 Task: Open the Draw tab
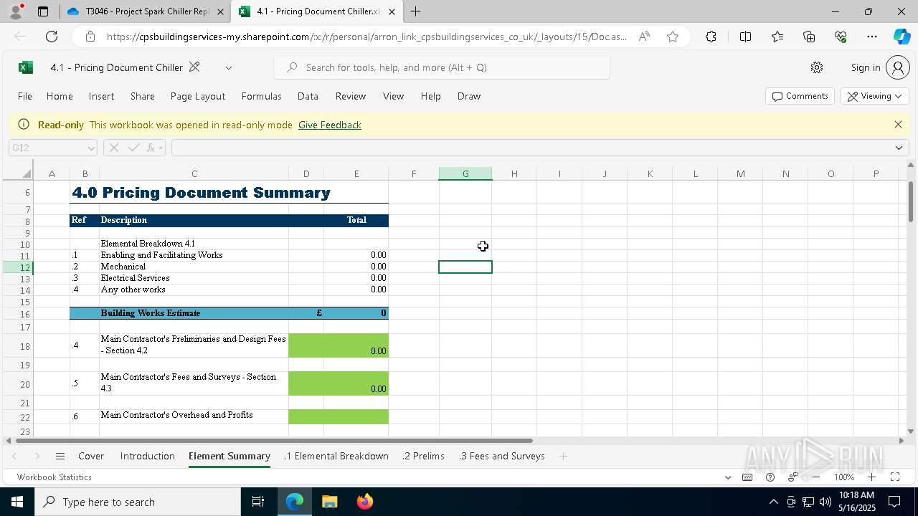(x=469, y=96)
